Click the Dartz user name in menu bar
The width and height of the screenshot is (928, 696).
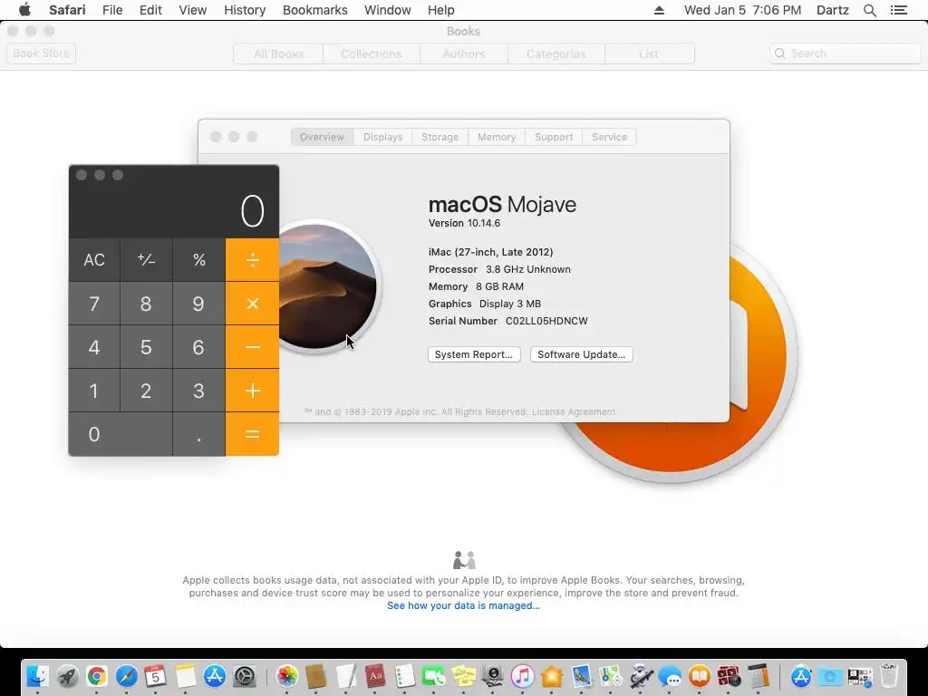point(832,10)
